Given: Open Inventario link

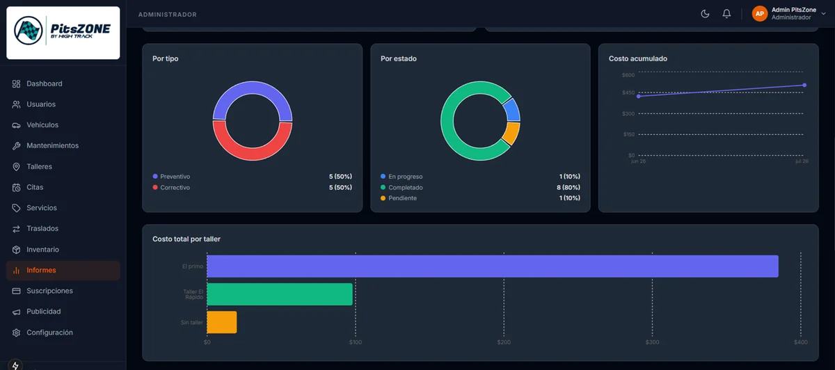Looking at the screenshot, I should [x=63, y=250].
